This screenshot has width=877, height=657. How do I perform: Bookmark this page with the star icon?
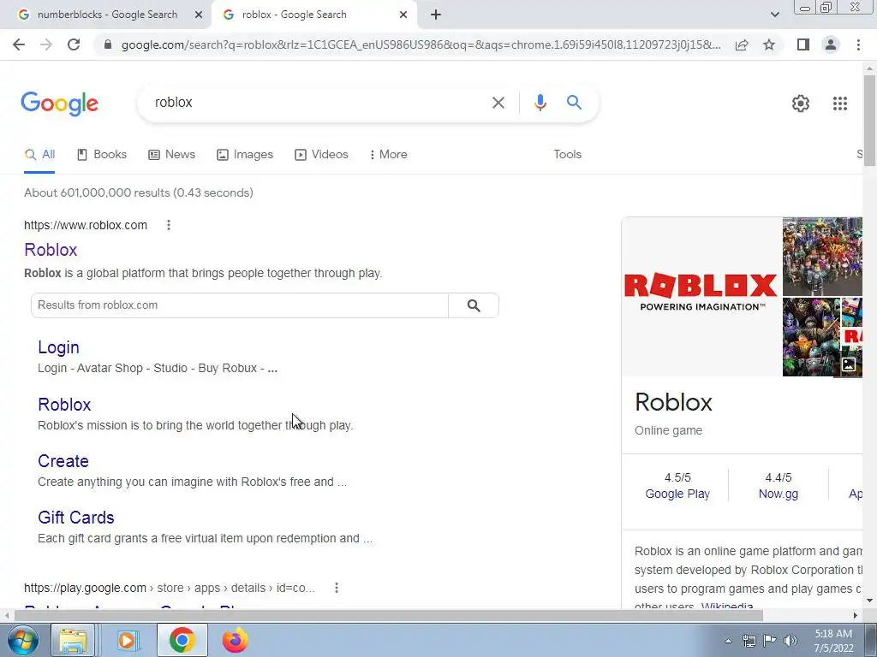(x=769, y=44)
